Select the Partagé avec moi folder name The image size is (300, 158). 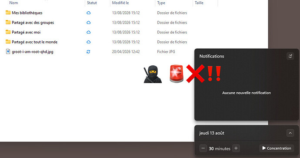coord(26,32)
